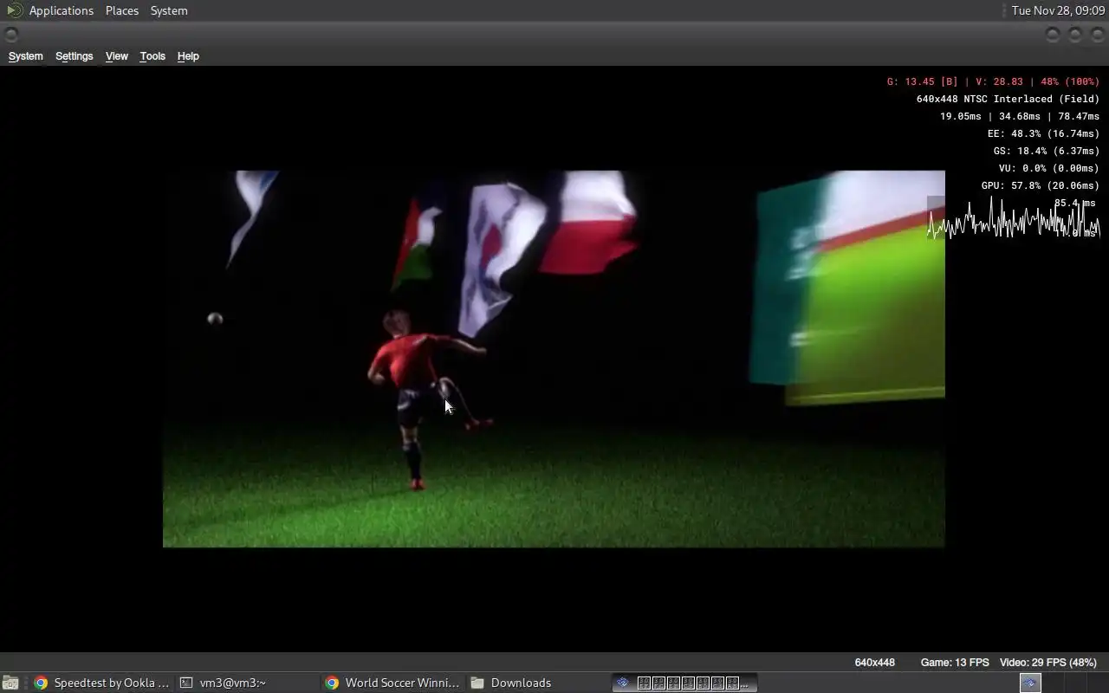Open the emulator System menu
The image size is (1109, 693).
pos(25,56)
